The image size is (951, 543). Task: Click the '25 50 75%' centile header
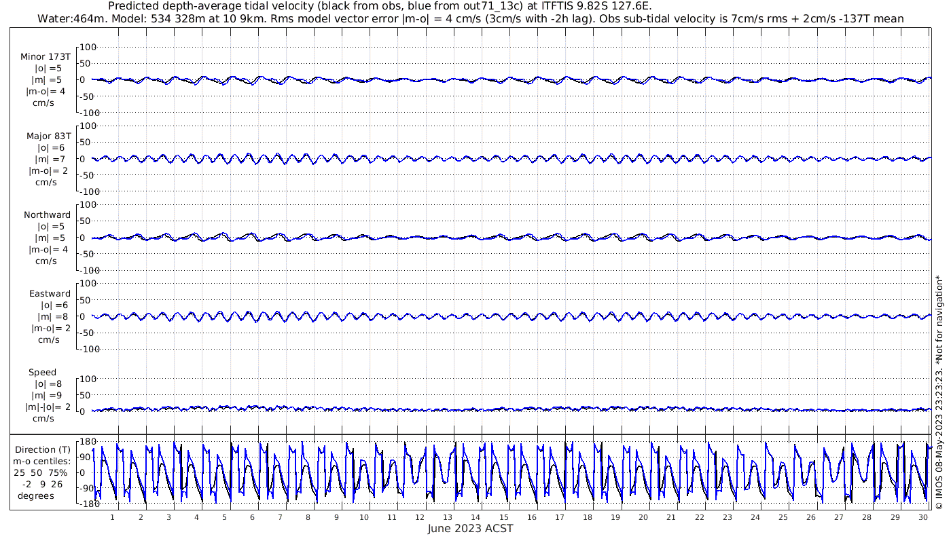pyautogui.click(x=42, y=473)
